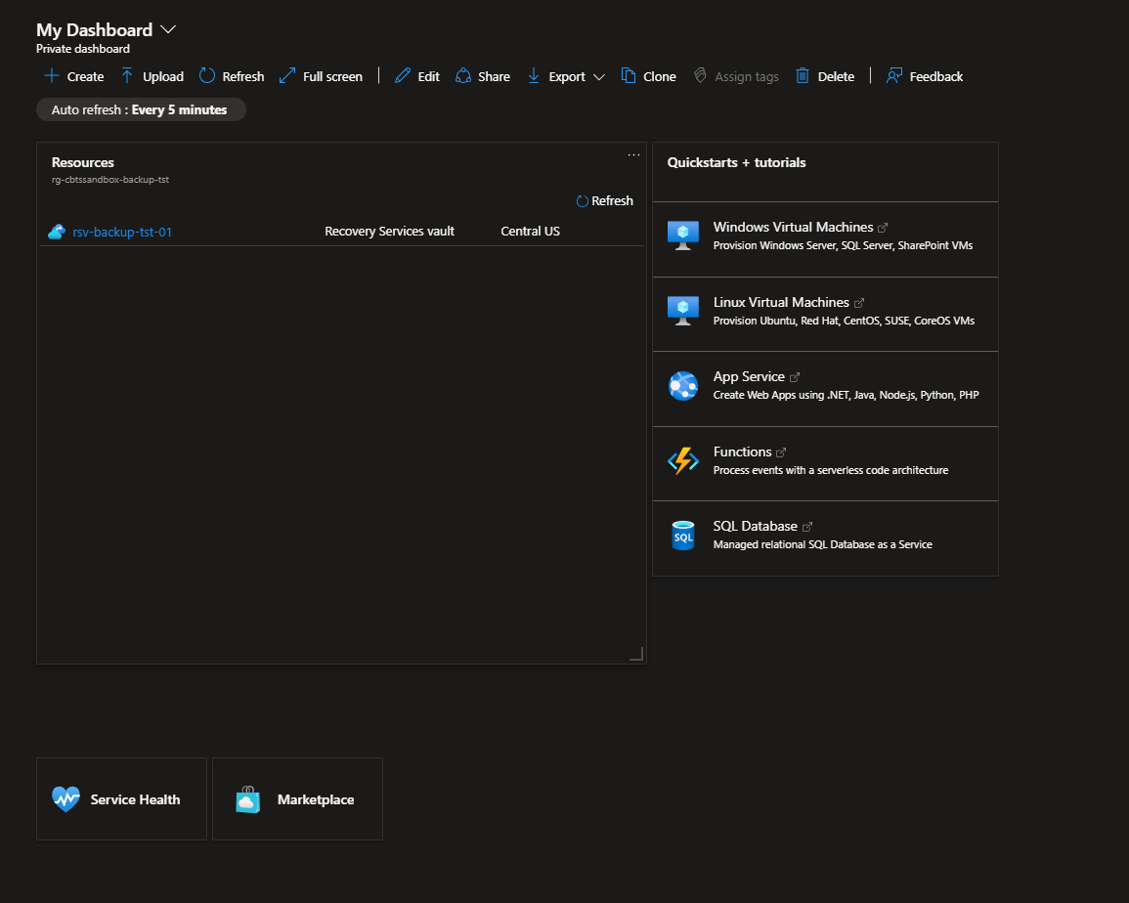Screen dimensions: 1129x903
Task: Open external link icon beside Functions
Action: (x=781, y=452)
